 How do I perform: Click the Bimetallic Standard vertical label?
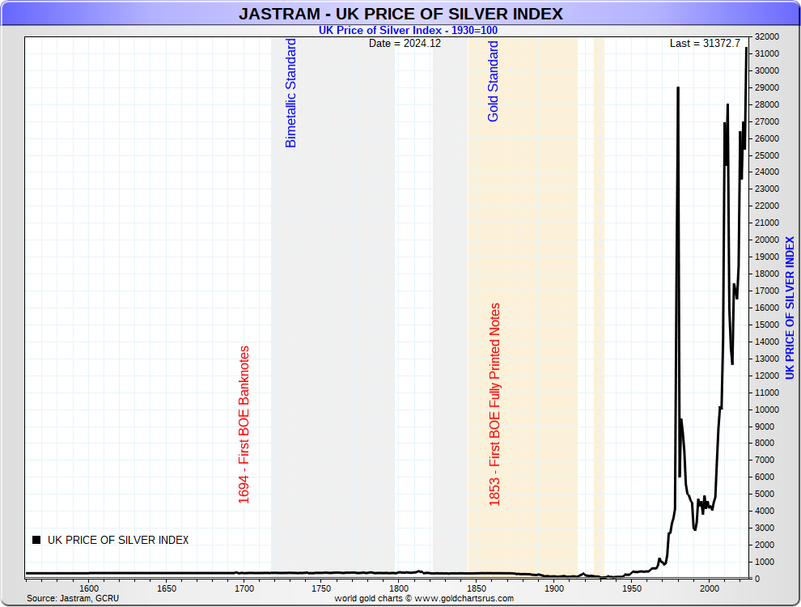pos(290,93)
